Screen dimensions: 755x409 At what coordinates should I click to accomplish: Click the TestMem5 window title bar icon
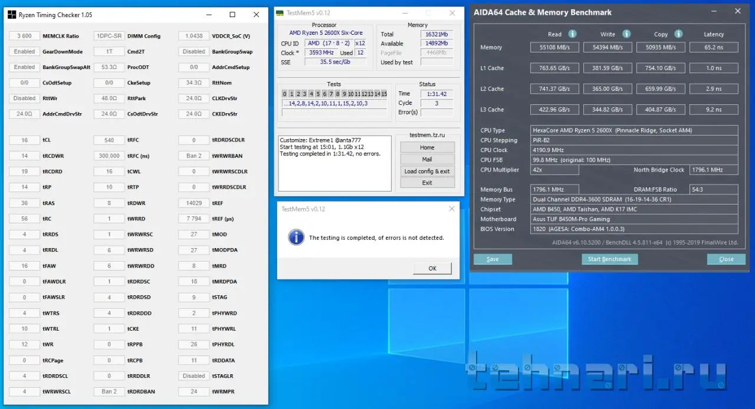click(279, 13)
